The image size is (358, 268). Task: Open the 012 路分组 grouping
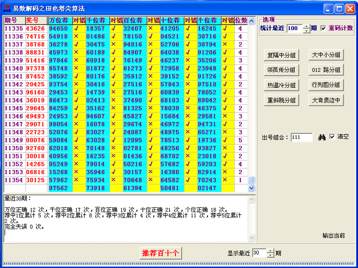pos(326,70)
